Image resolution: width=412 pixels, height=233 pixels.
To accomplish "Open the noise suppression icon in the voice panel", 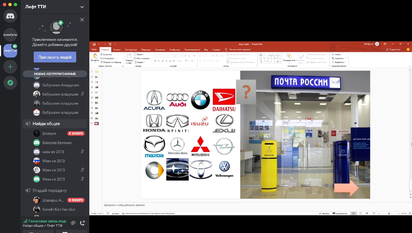I will click(x=73, y=223).
